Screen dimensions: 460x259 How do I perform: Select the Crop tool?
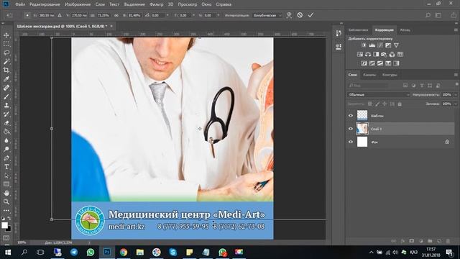click(6, 71)
